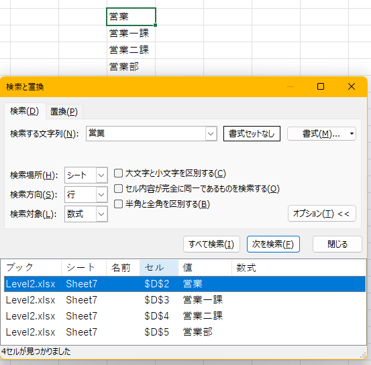Click the 4セルが見つかりました status text
Screen dimensions: 371x365
pos(36,352)
